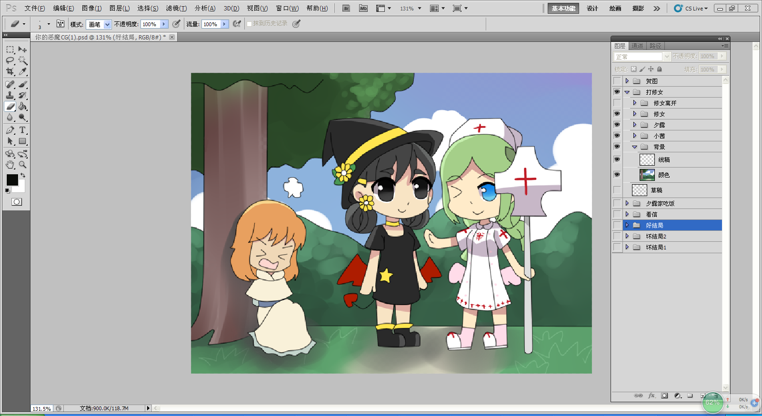Viewport: 762px width, 416px height.
Task: Open the 滤镜(T) menu
Action: coord(176,9)
